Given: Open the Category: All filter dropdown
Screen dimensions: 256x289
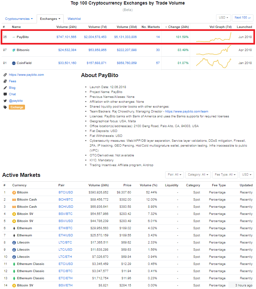Looking at the screenshot, I should 198,175.
